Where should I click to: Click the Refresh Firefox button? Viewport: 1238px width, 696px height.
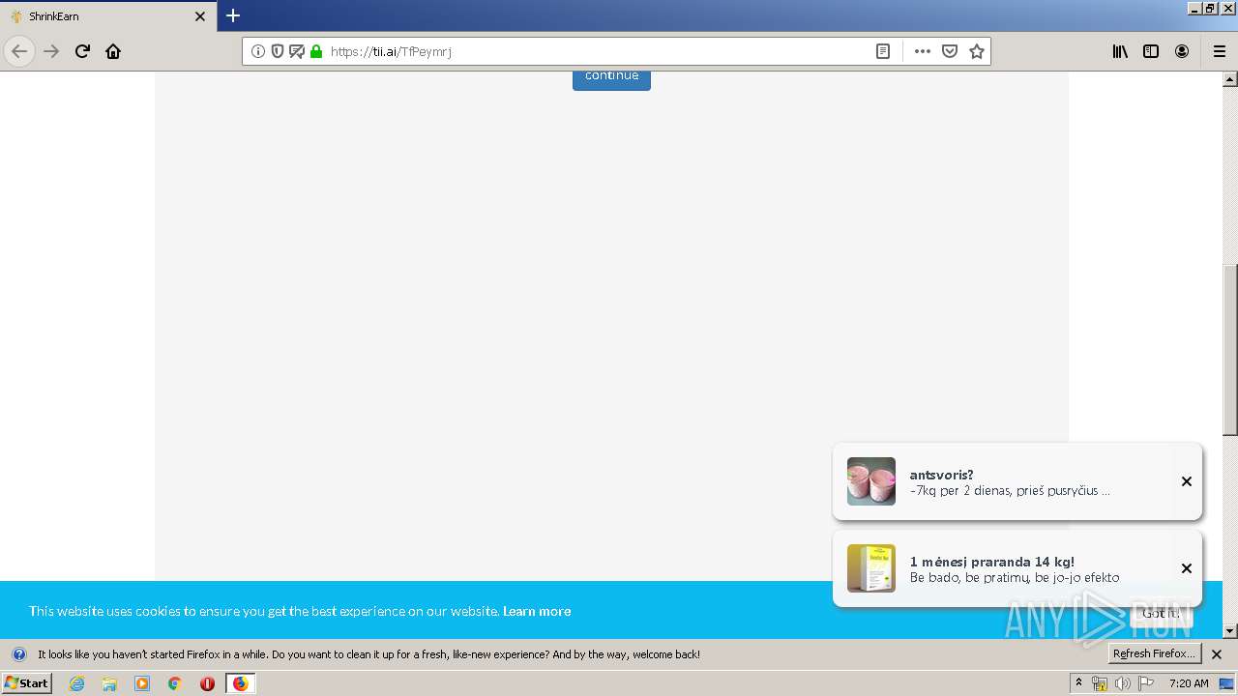(1155, 653)
